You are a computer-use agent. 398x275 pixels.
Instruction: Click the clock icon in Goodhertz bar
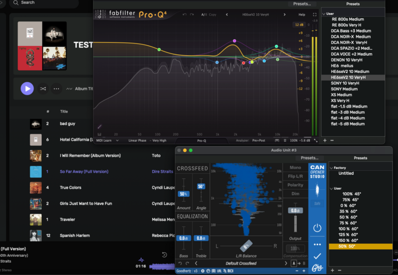coord(208,271)
